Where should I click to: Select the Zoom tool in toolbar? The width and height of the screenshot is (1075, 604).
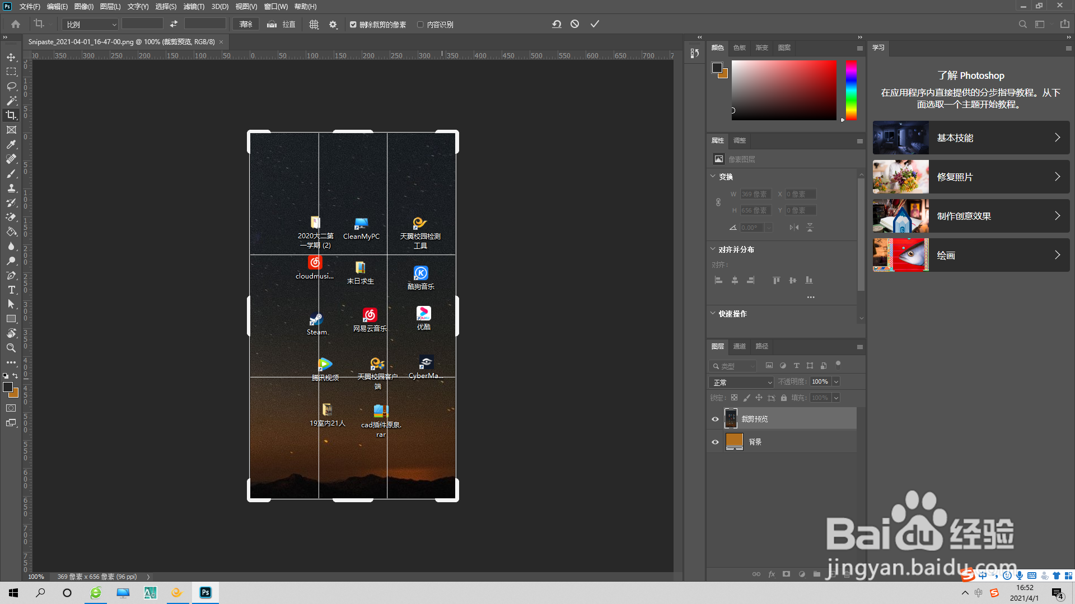(11, 348)
